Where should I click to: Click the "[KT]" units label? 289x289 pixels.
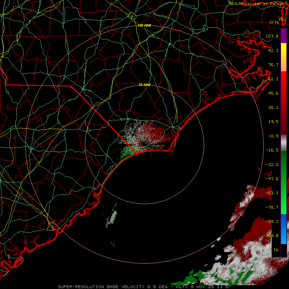274,22
